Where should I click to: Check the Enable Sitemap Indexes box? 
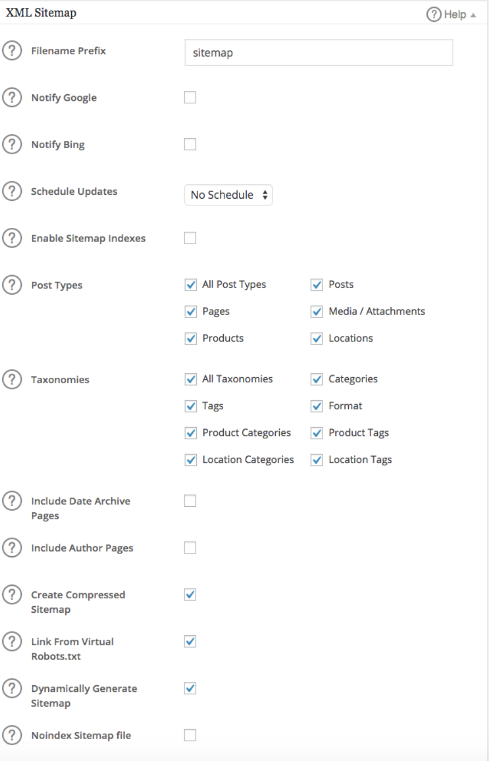click(190, 239)
